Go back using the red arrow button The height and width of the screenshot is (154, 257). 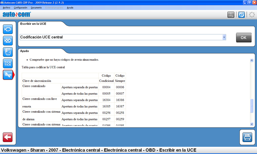(8, 137)
